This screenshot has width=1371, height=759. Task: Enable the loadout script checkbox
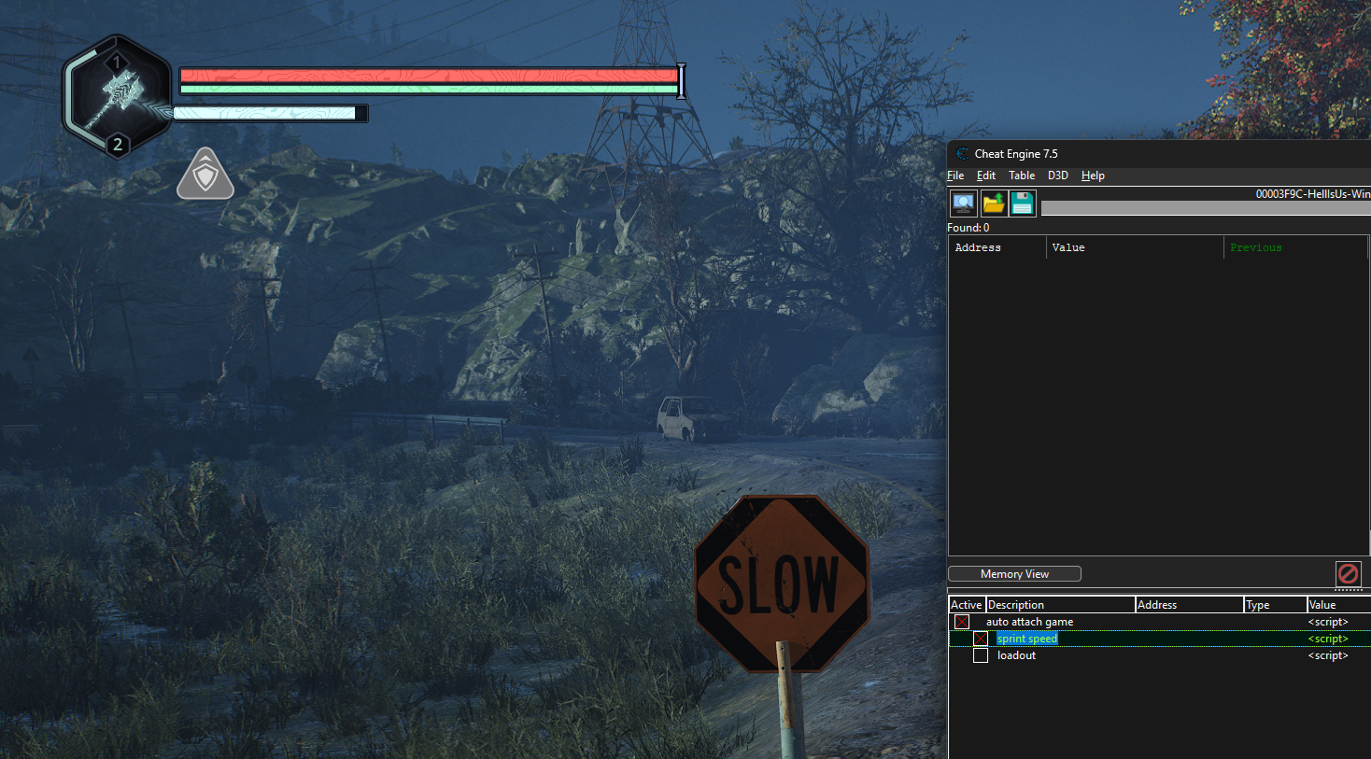coord(981,655)
